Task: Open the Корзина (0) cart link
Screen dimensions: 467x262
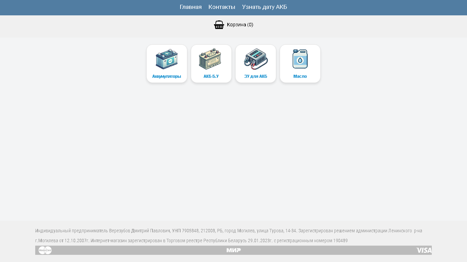Action: pos(240,25)
